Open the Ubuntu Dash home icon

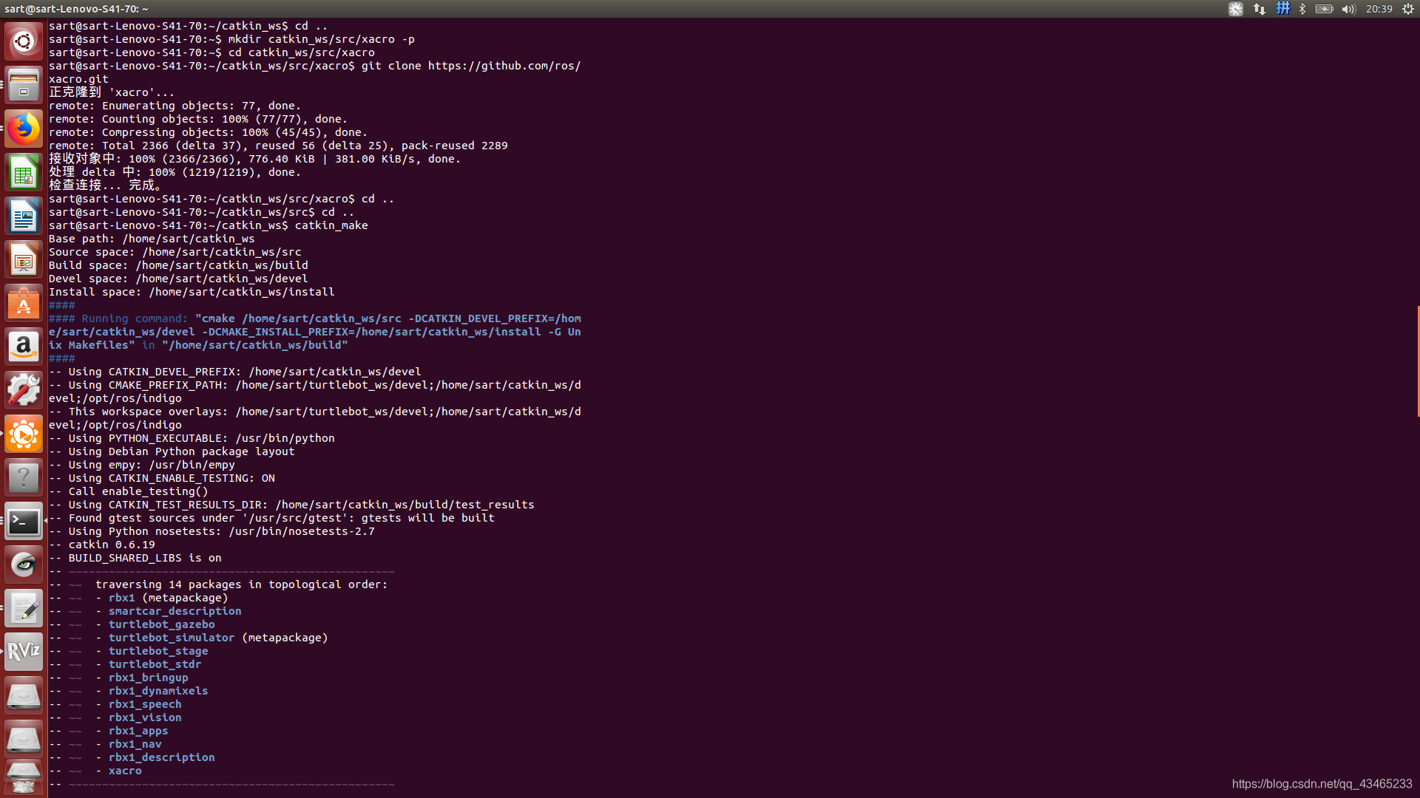tap(24, 41)
